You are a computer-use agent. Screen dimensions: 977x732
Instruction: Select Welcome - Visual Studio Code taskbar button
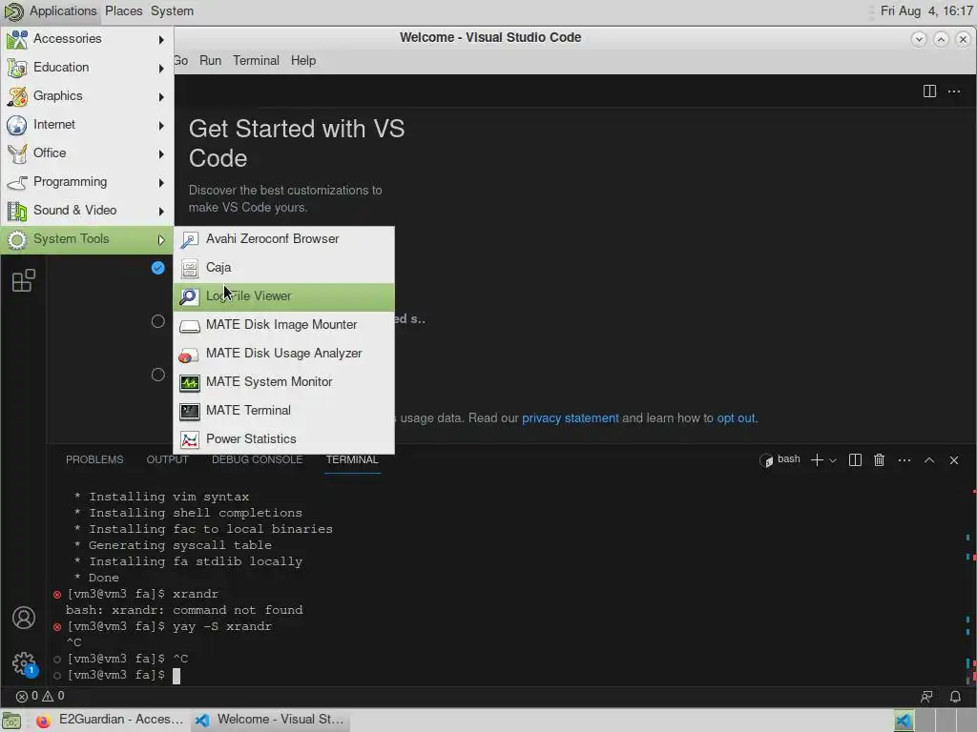[269, 720]
